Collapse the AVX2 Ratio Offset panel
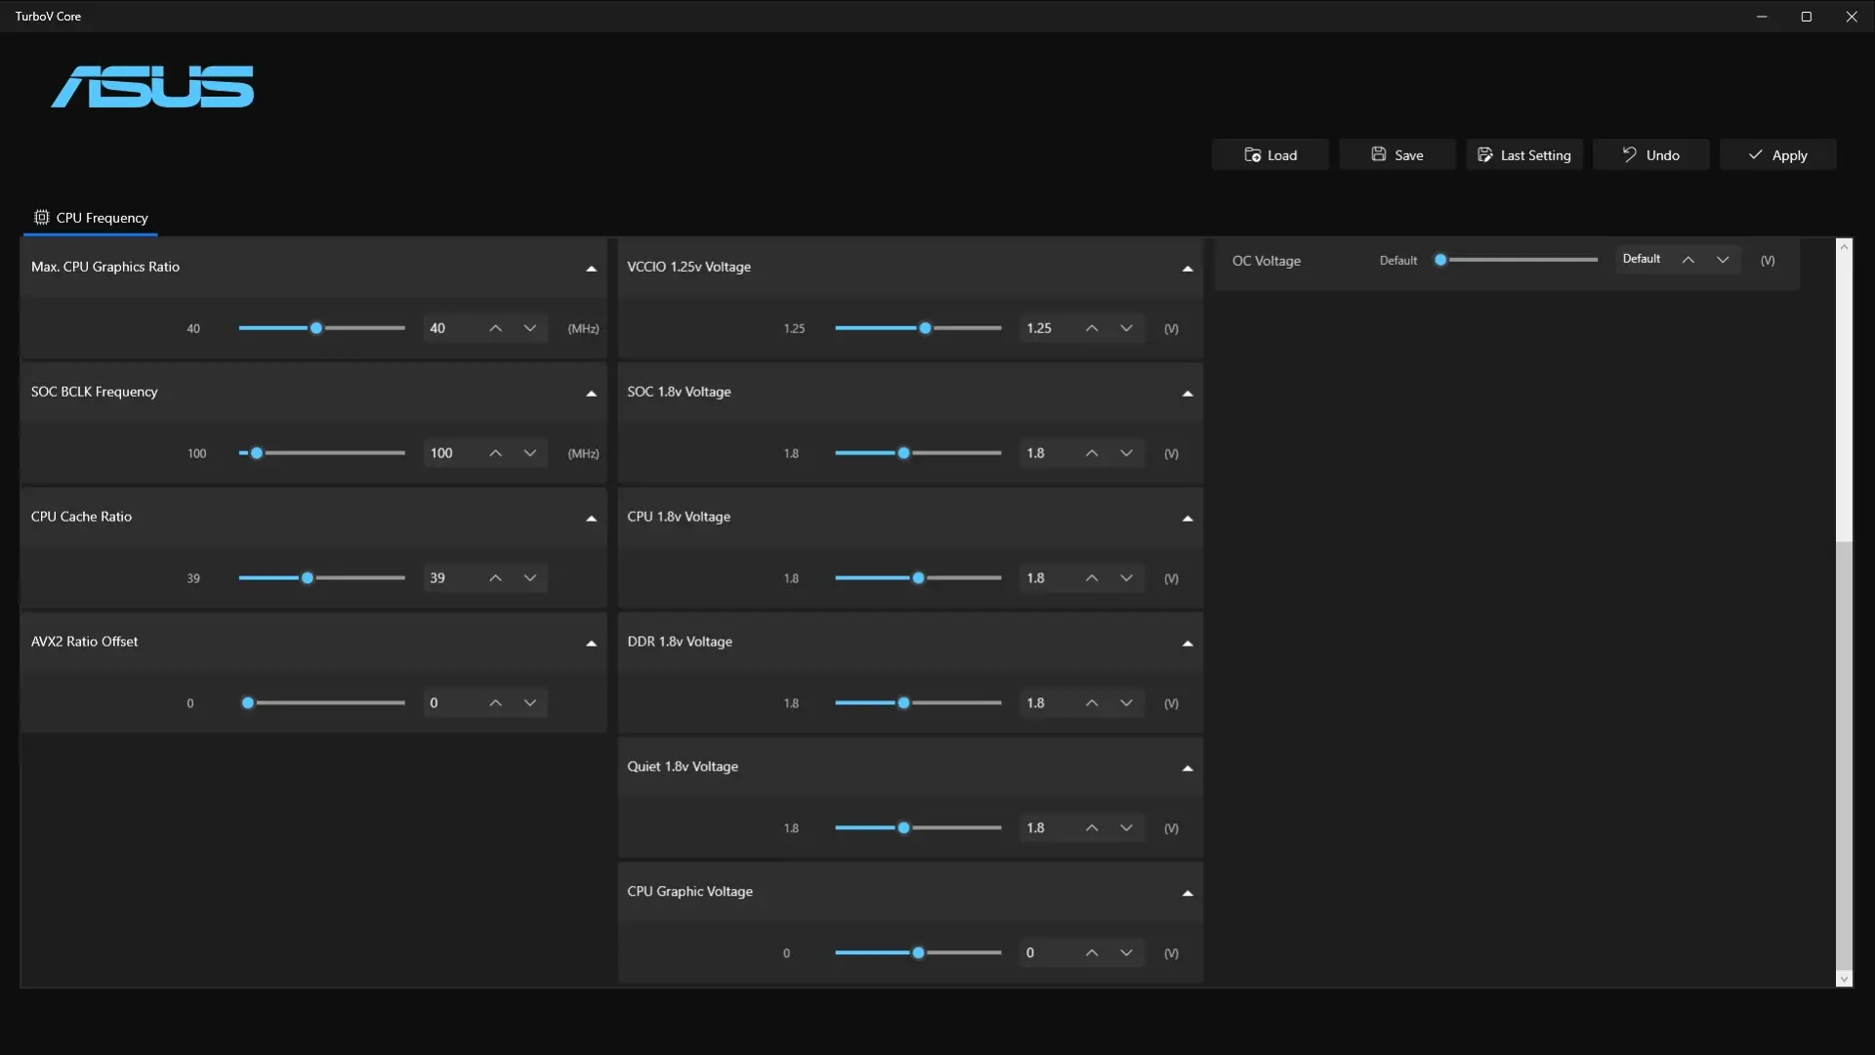 click(591, 643)
